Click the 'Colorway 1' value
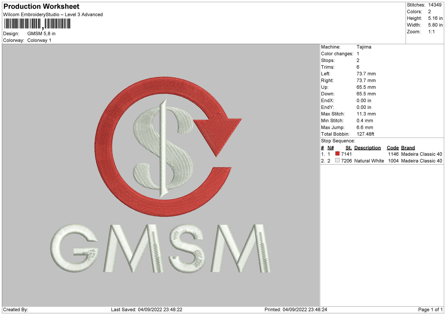Image resolution: width=446 pixels, height=315 pixels. [x=39, y=40]
